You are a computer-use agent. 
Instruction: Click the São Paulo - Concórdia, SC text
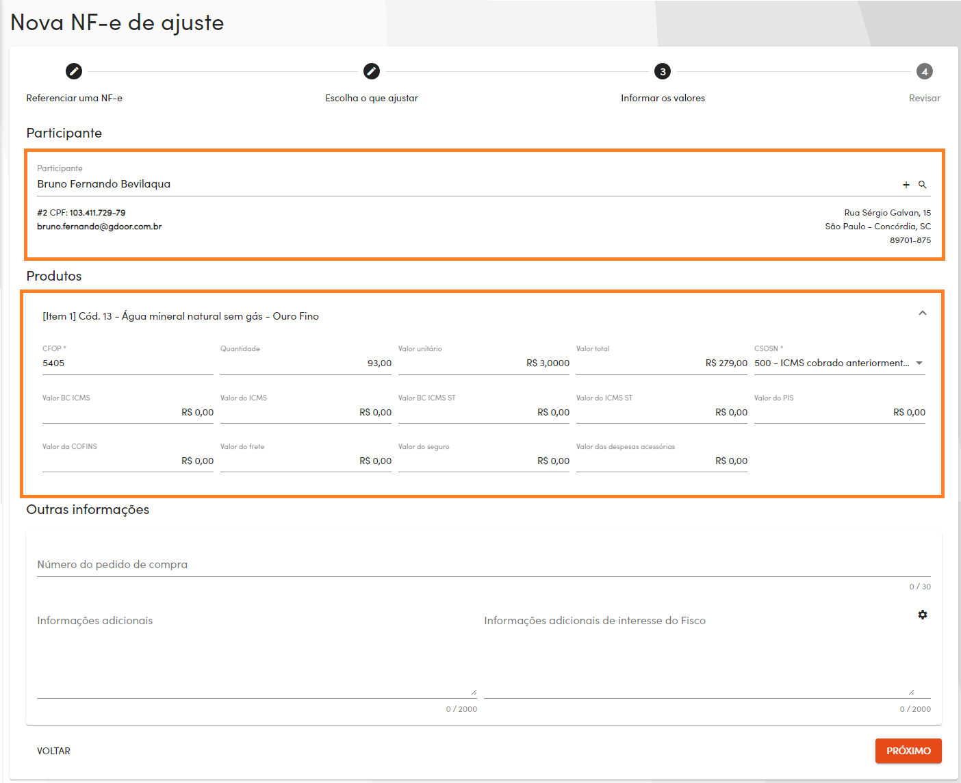[877, 227]
